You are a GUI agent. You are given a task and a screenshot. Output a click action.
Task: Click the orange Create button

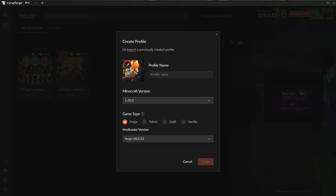point(206,162)
